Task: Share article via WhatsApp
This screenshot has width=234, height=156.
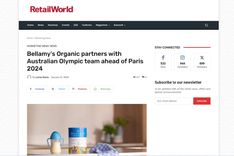Action: tap(102, 89)
